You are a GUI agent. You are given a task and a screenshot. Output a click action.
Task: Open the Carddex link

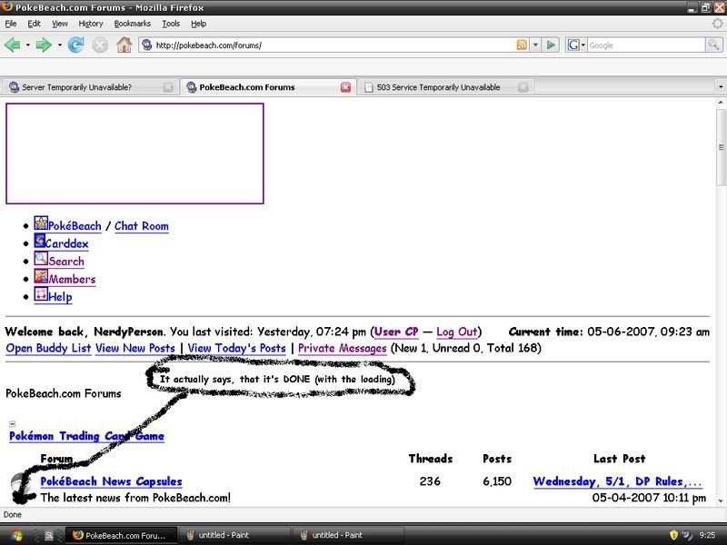[x=66, y=243]
